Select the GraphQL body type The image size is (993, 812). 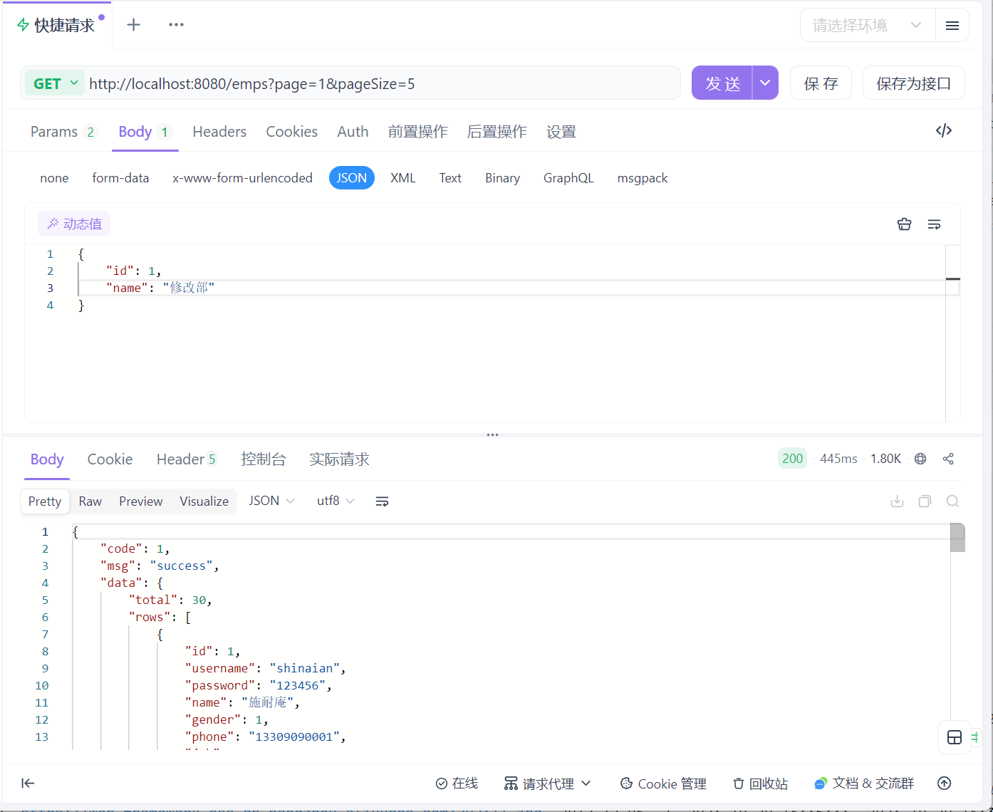tap(568, 178)
